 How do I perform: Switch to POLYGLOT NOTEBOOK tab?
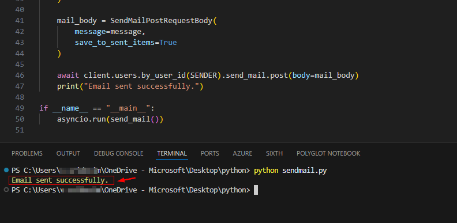(x=328, y=153)
